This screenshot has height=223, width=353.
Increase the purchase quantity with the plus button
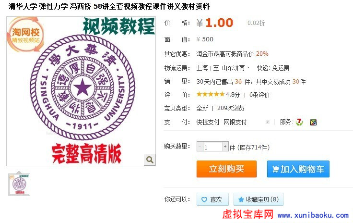pos(225,147)
